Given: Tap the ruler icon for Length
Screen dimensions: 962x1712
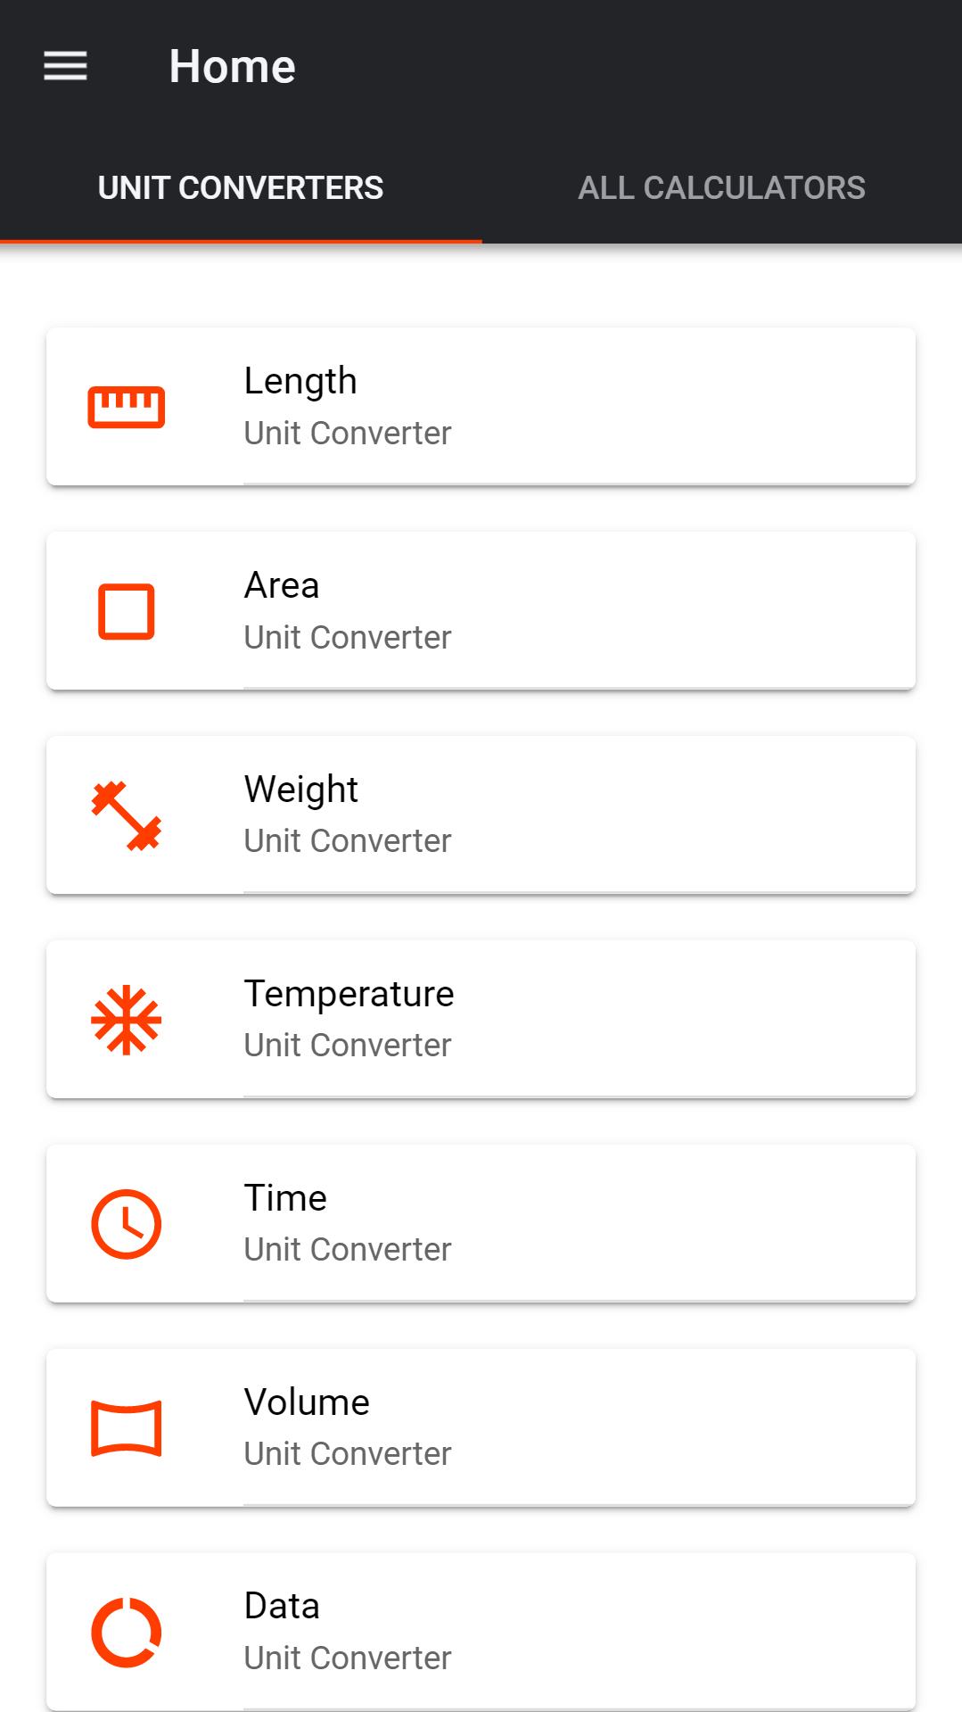Looking at the screenshot, I should (x=127, y=408).
